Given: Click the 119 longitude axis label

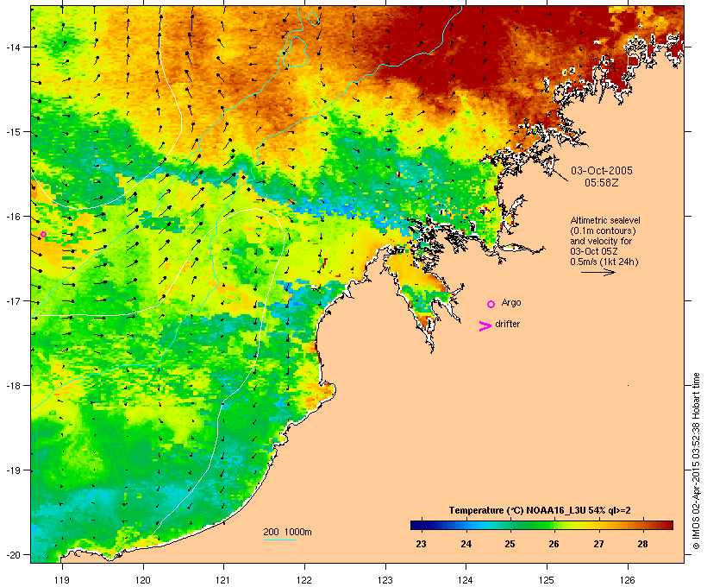Looking at the screenshot, I should 62,580.
